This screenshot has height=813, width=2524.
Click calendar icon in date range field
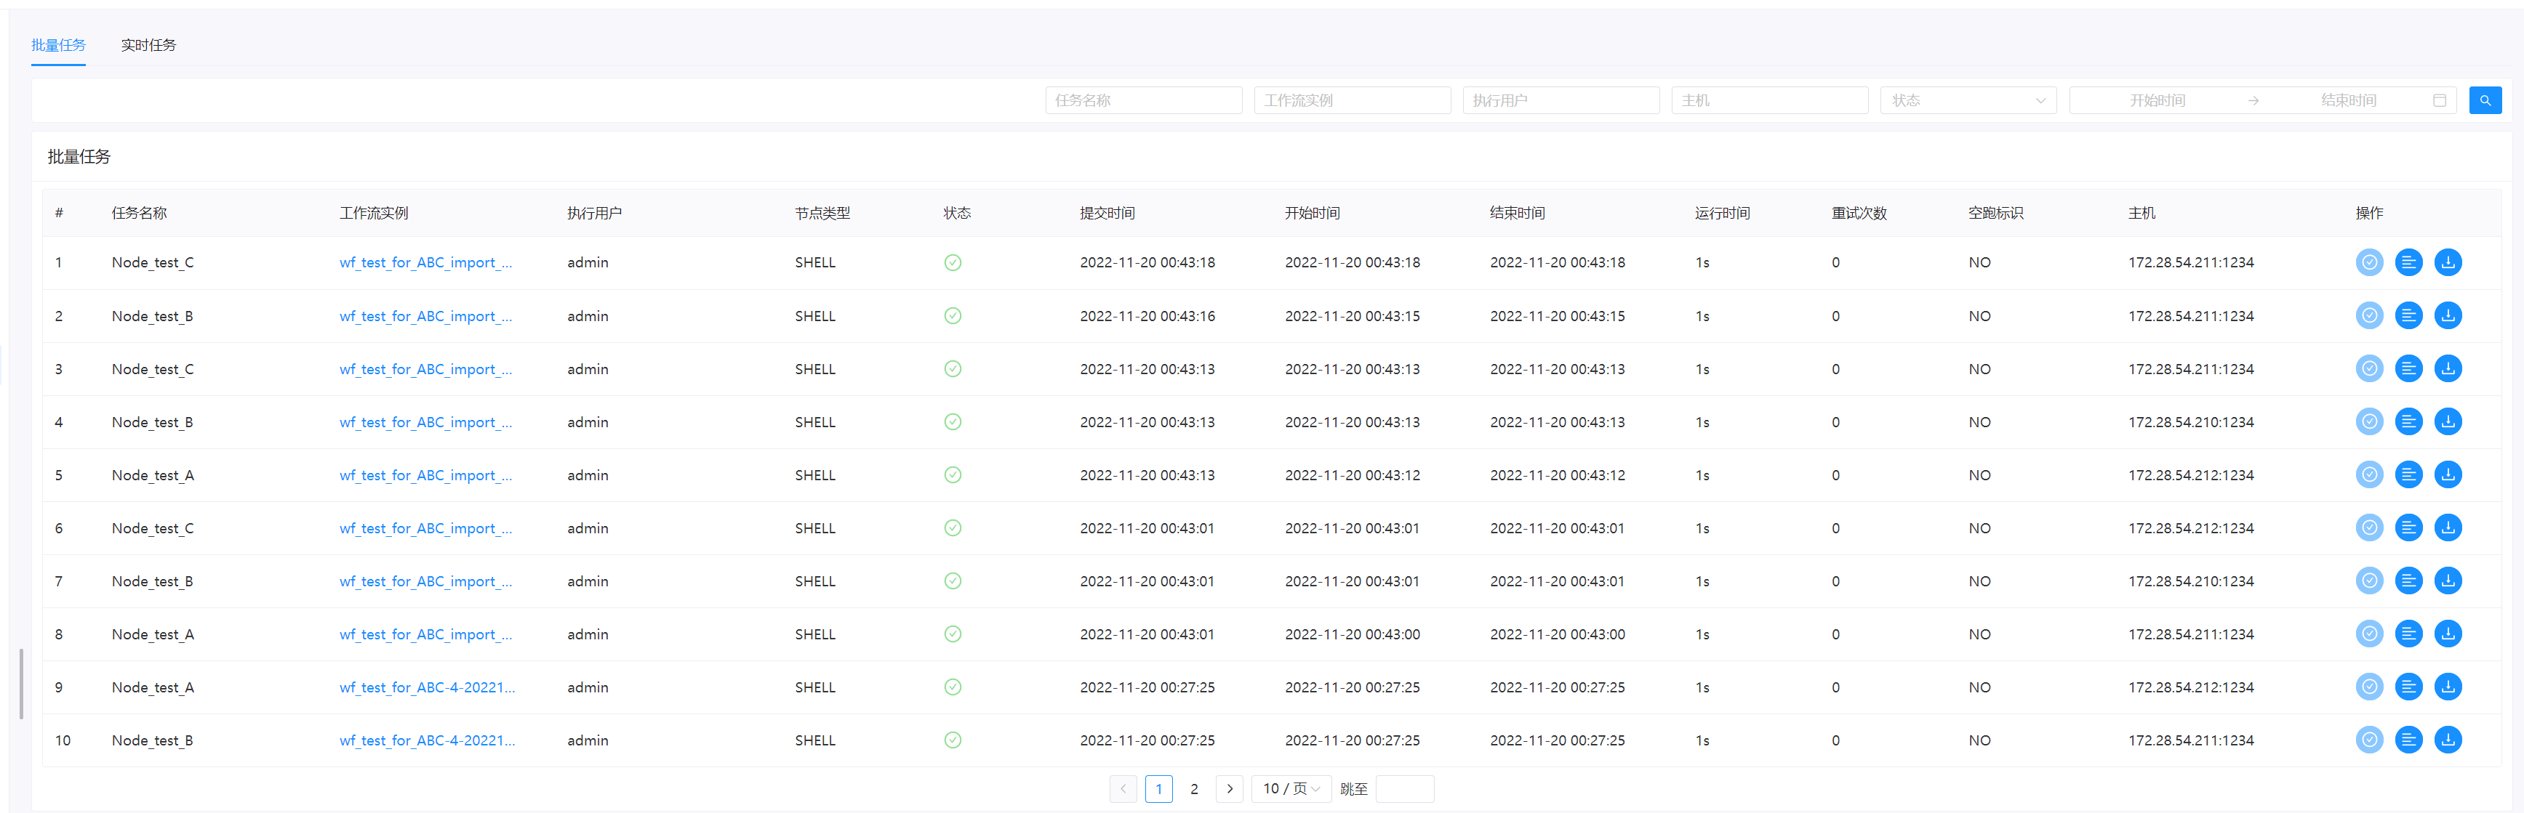coord(2440,100)
